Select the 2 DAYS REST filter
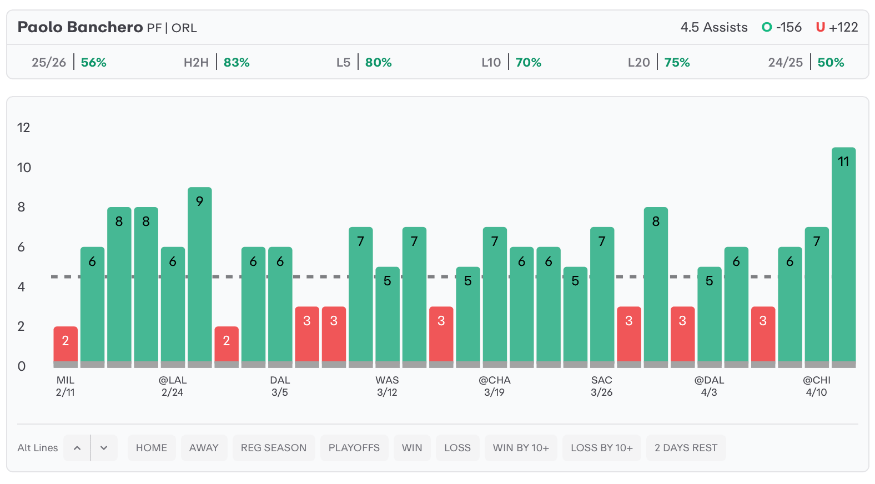This screenshot has height=484, width=875. [686, 448]
